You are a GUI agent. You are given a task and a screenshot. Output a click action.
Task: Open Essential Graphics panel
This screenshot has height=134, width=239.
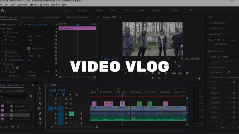217,23
